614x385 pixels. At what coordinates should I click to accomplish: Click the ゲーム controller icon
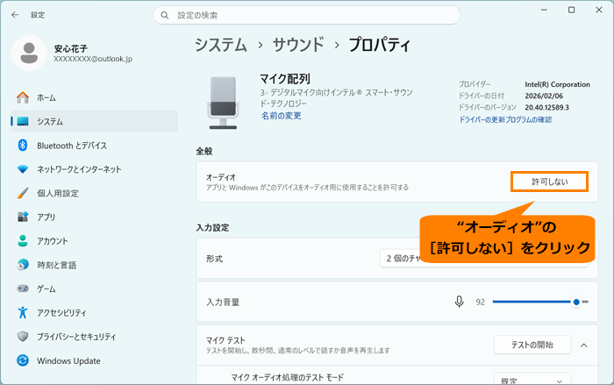pyautogui.click(x=23, y=289)
